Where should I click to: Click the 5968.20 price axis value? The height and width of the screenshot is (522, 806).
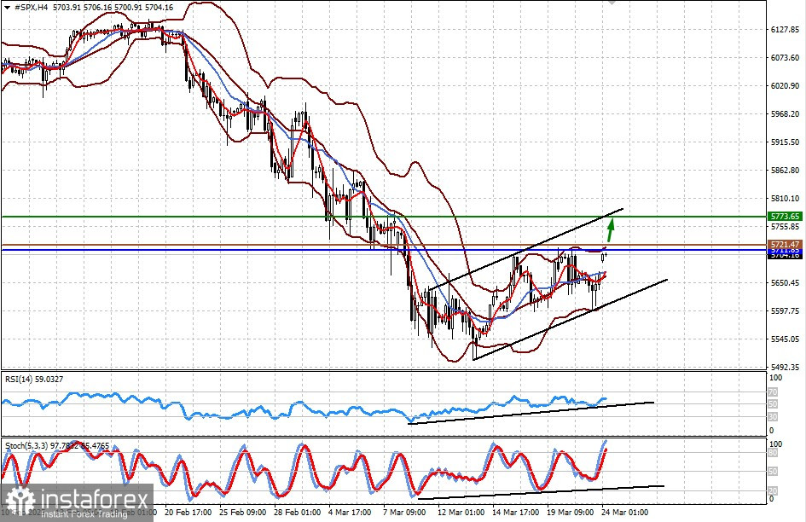coord(783,114)
